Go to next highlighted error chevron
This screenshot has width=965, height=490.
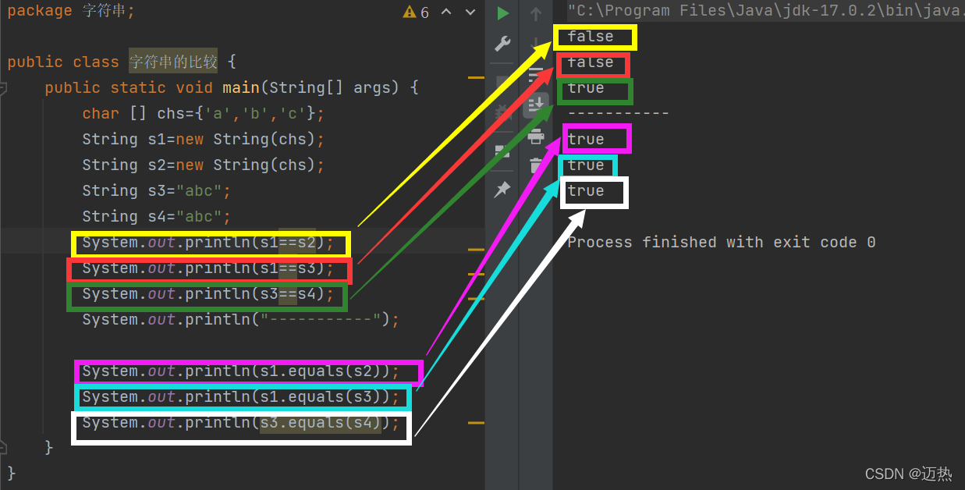pos(471,12)
